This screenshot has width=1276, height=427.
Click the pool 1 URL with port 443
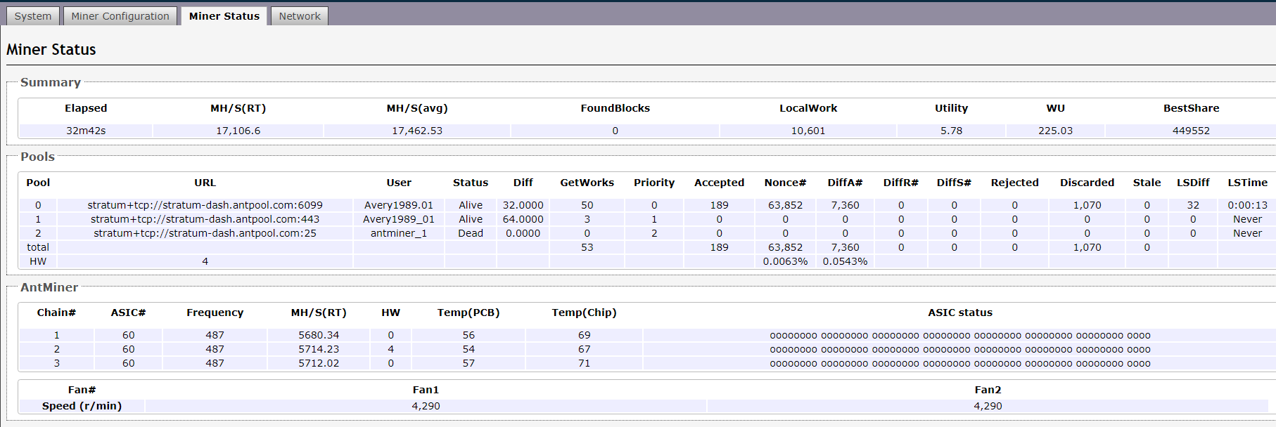205,219
